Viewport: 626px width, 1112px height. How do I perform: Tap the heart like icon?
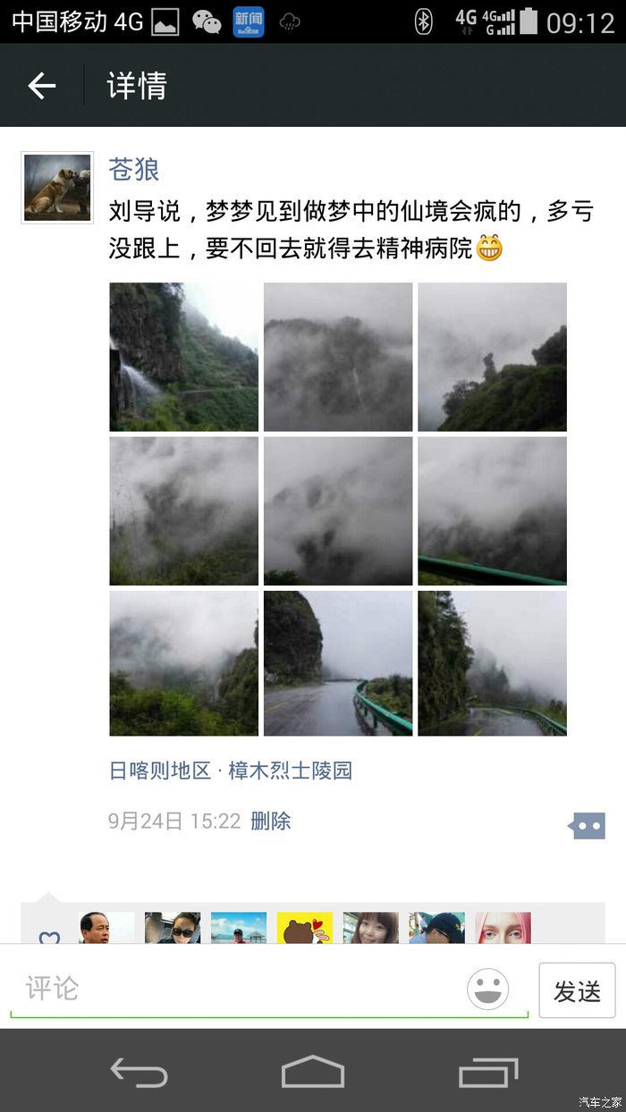pos(49,937)
